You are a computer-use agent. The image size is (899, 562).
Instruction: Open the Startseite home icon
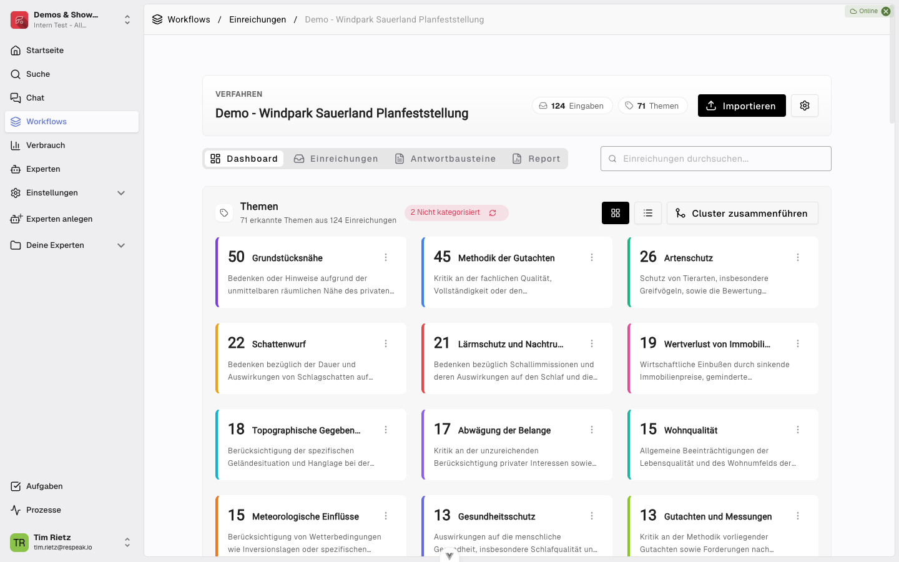[16, 51]
